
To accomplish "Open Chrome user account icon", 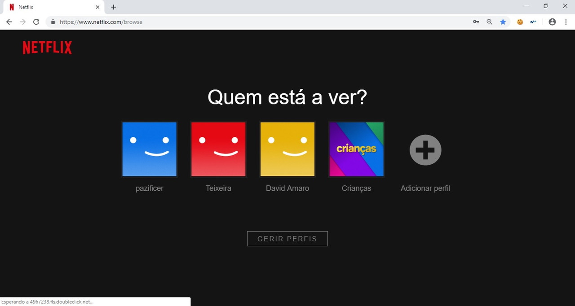I will tap(553, 22).
